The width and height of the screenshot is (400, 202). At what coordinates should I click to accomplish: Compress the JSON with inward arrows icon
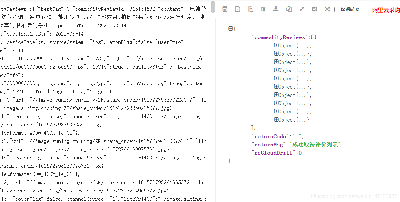(x=302, y=9)
